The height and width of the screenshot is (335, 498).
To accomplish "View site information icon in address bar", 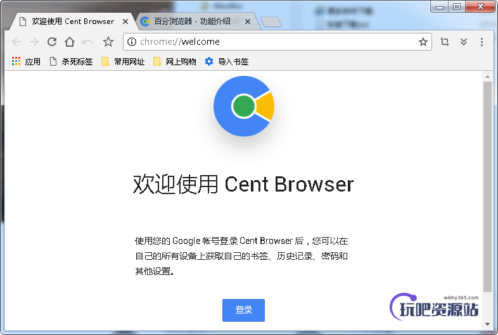I will 132,42.
